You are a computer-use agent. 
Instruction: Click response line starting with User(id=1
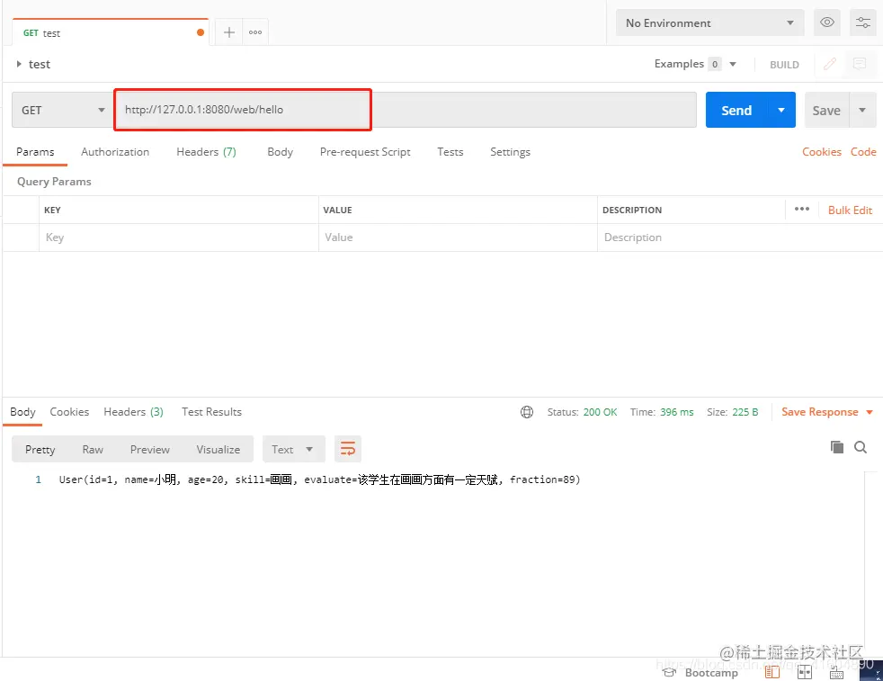tap(319, 479)
